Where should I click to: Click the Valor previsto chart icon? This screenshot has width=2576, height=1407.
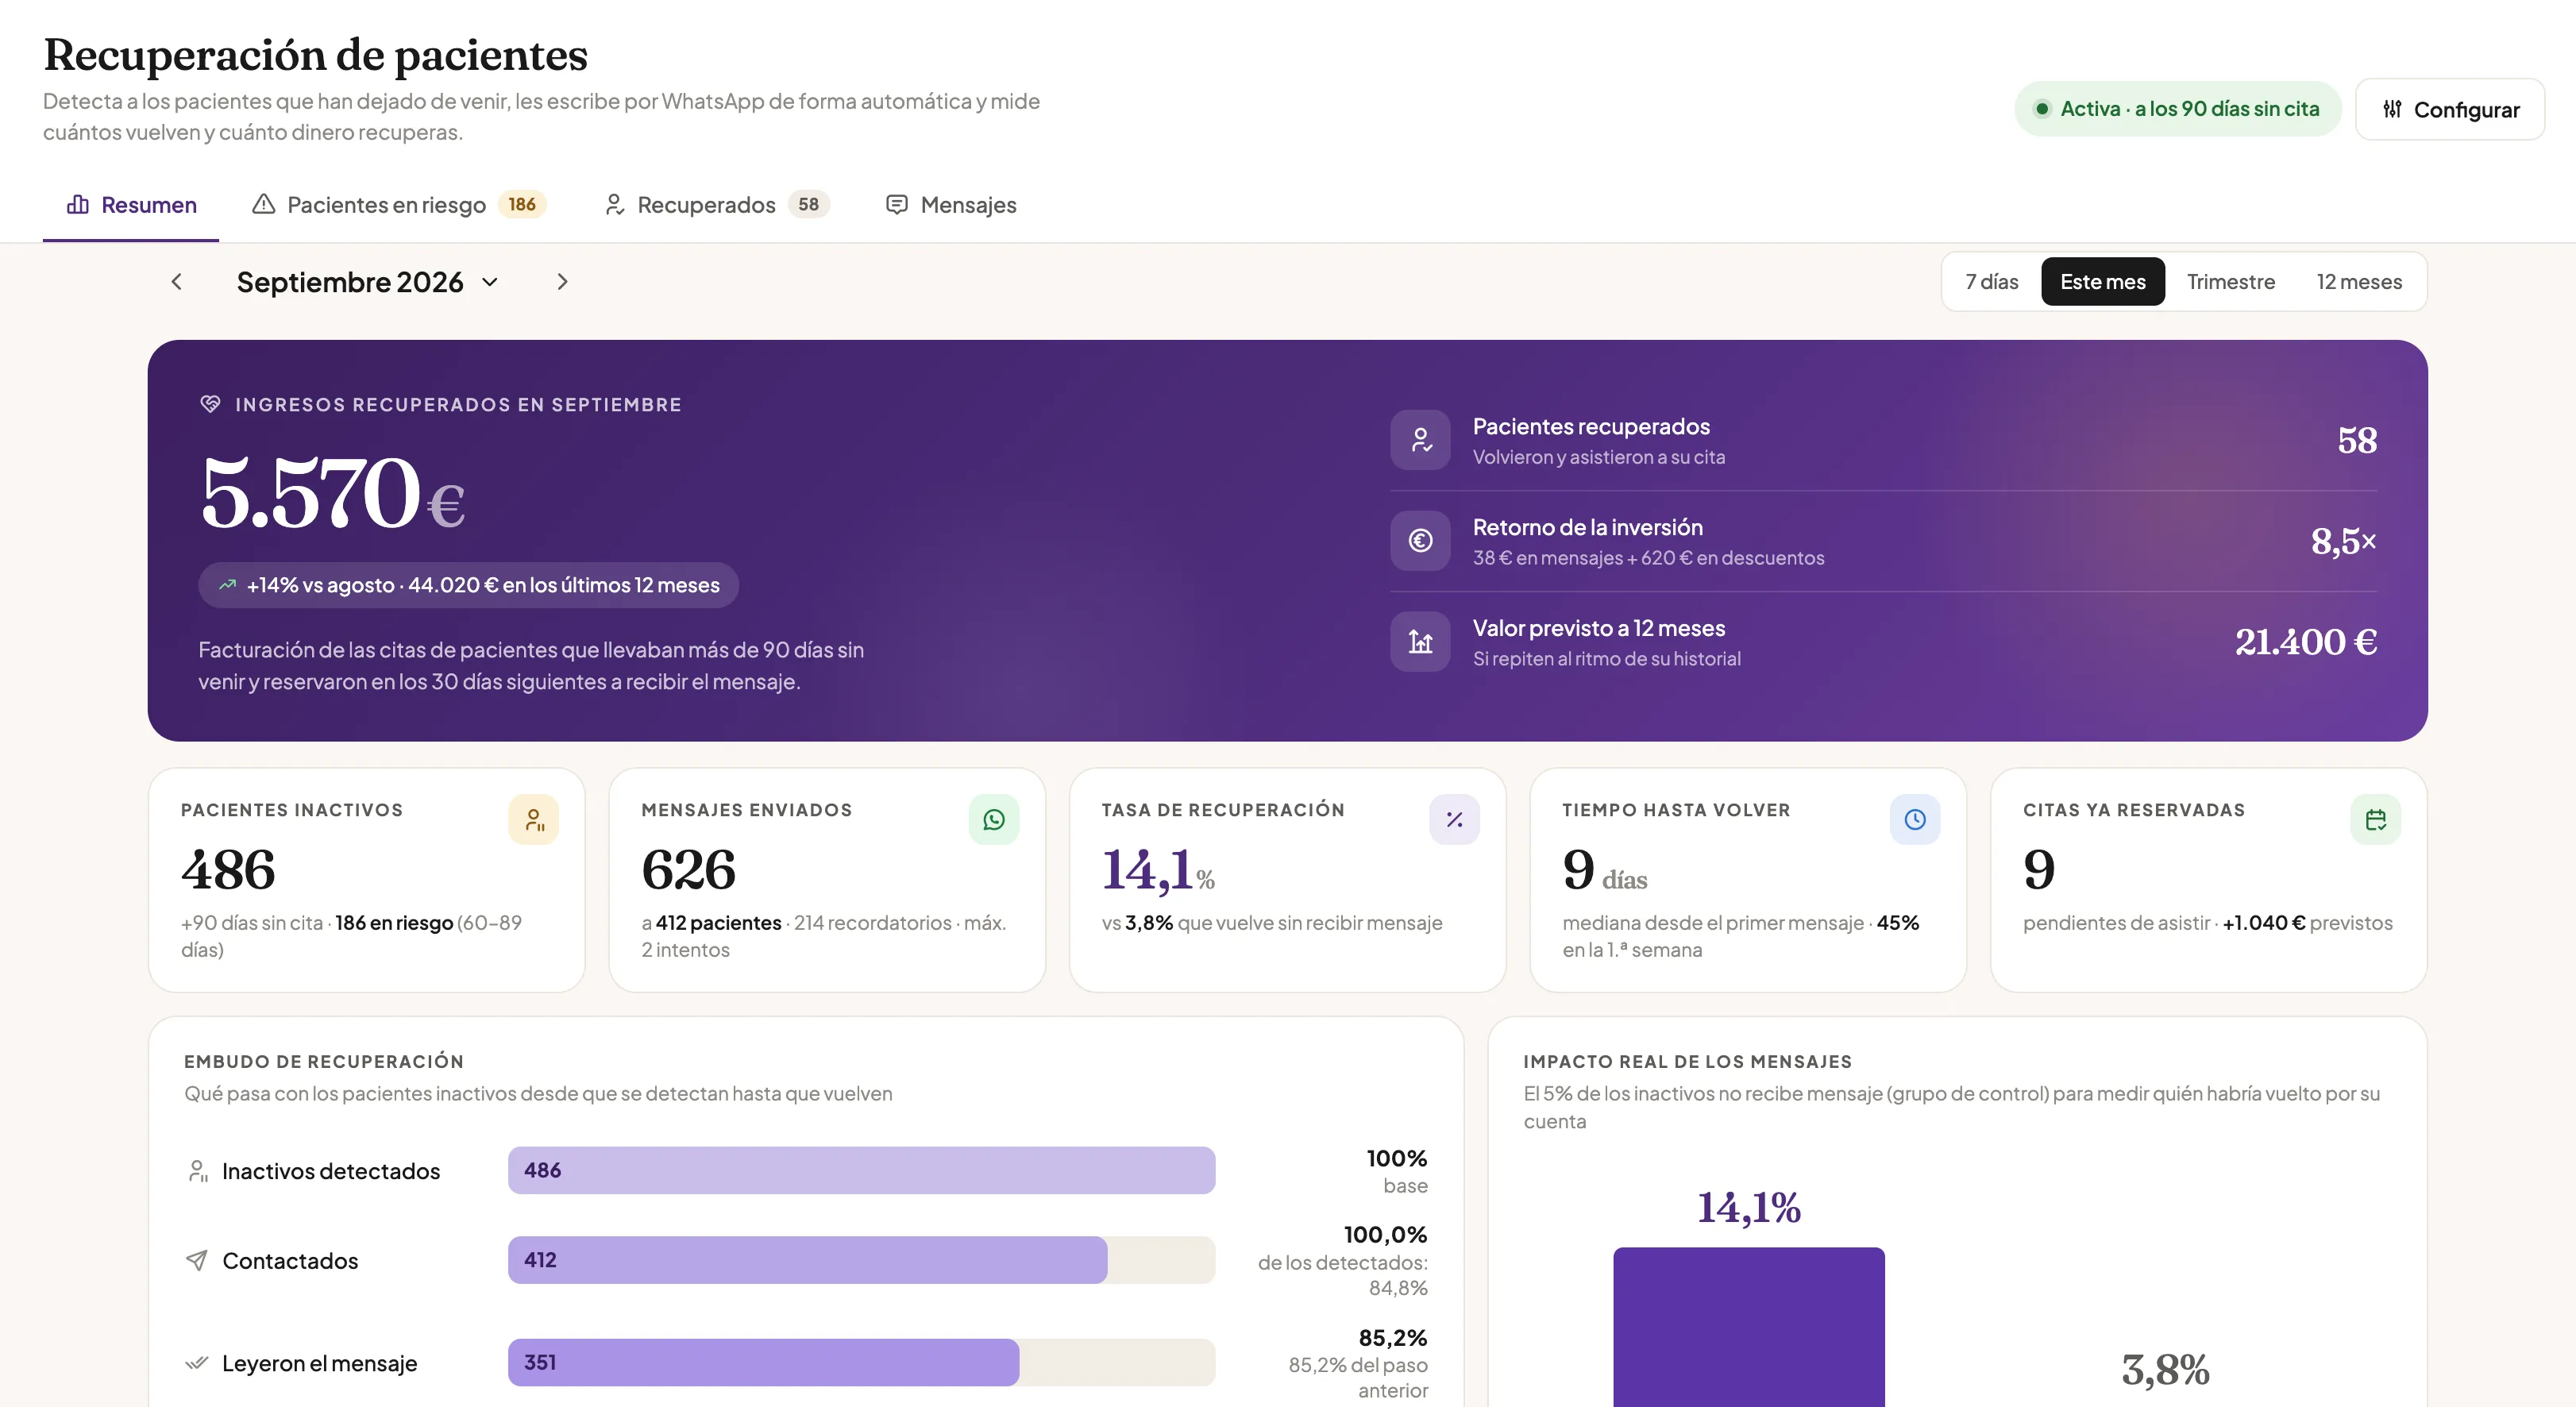click(x=1420, y=642)
